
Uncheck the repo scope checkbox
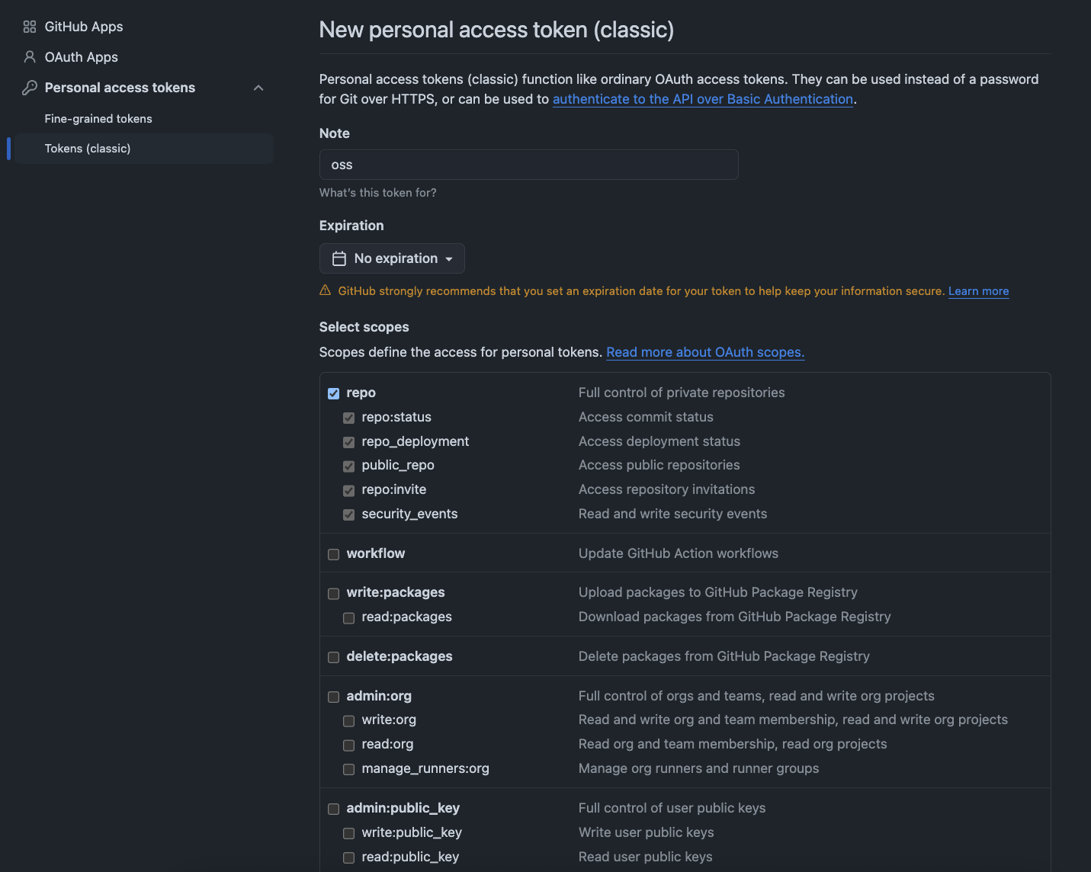click(334, 393)
